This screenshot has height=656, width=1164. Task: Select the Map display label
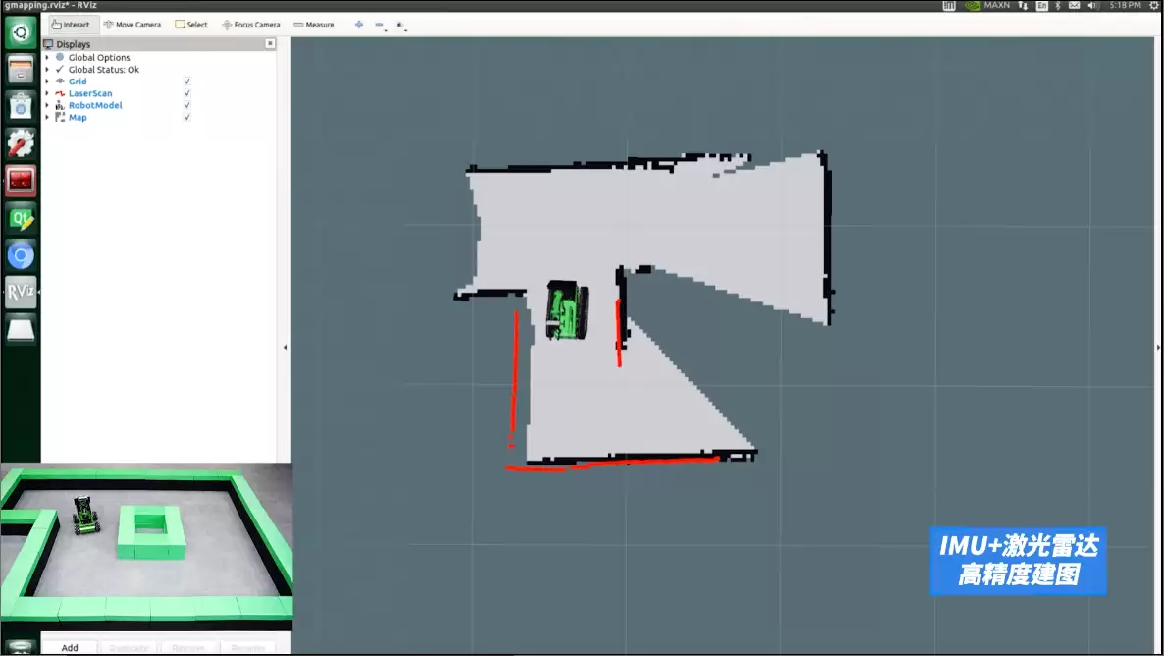(x=78, y=117)
